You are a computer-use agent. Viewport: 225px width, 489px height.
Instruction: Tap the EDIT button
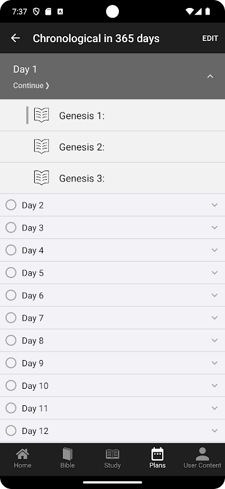[210, 39]
